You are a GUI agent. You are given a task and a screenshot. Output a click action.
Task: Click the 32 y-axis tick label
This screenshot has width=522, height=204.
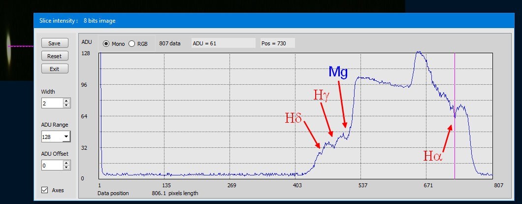click(84, 148)
